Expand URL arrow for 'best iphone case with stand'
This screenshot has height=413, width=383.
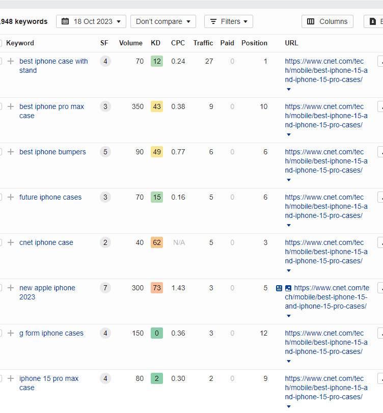pos(289,89)
